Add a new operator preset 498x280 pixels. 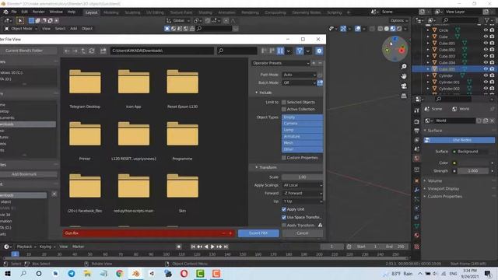pyautogui.click(x=314, y=63)
